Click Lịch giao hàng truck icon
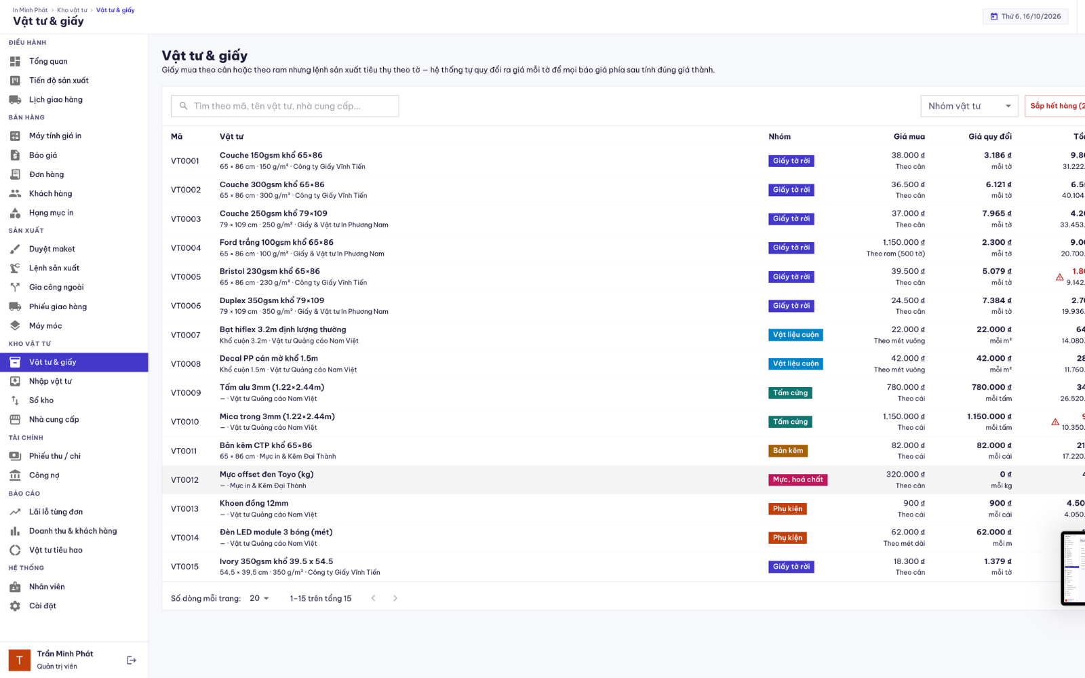Image resolution: width=1085 pixels, height=678 pixels. pos(15,100)
